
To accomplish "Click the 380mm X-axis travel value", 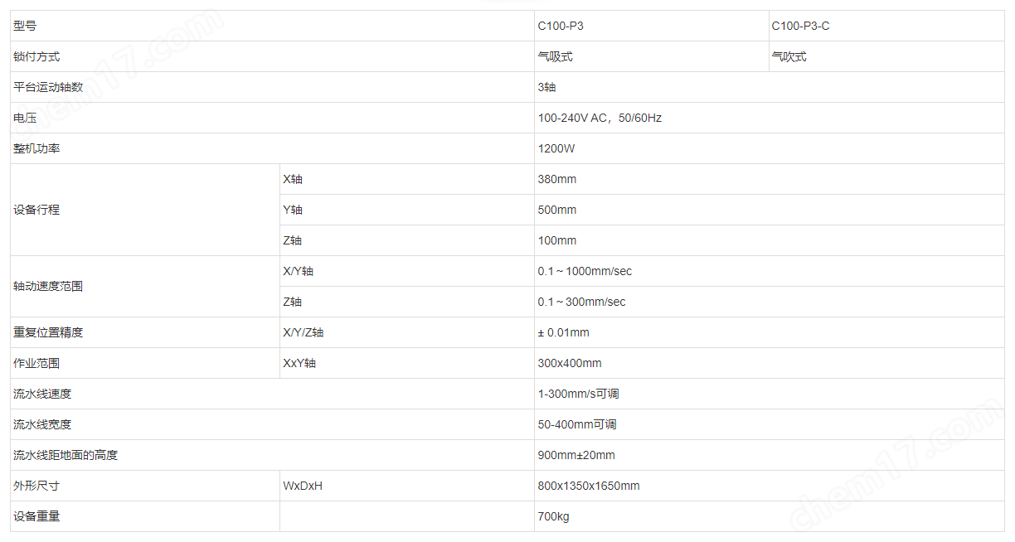I will [557, 180].
